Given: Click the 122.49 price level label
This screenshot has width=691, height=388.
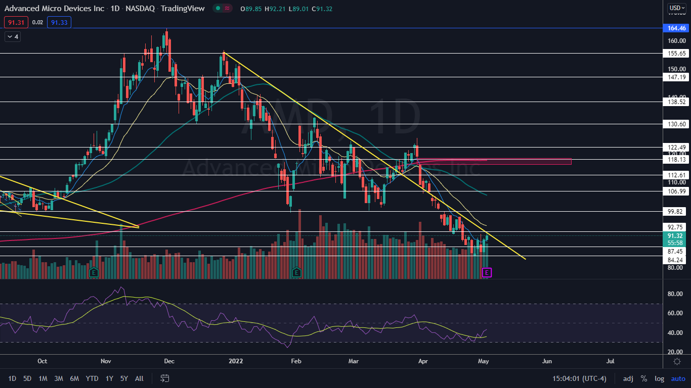Looking at the screenshot, I should (x=677, y=148).
